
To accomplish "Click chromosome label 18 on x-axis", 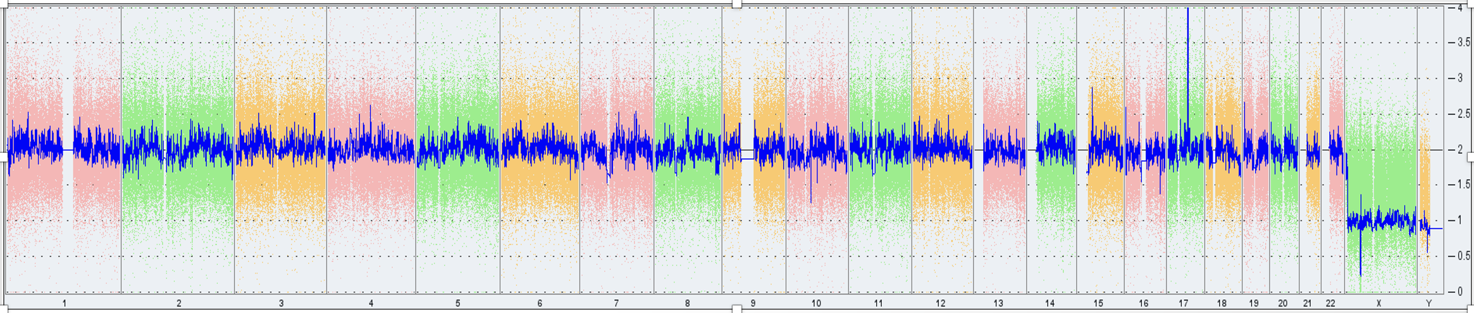I will pos(1222,304).
